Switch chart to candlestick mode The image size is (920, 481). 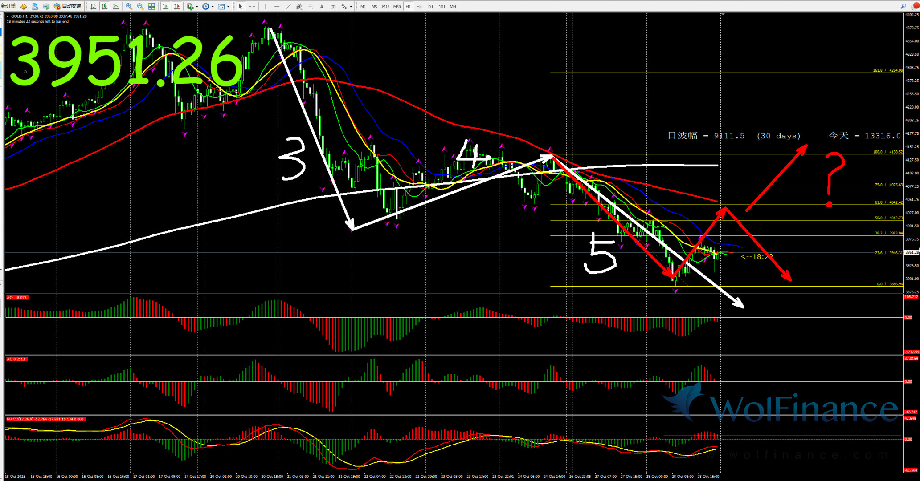(105, 6)
